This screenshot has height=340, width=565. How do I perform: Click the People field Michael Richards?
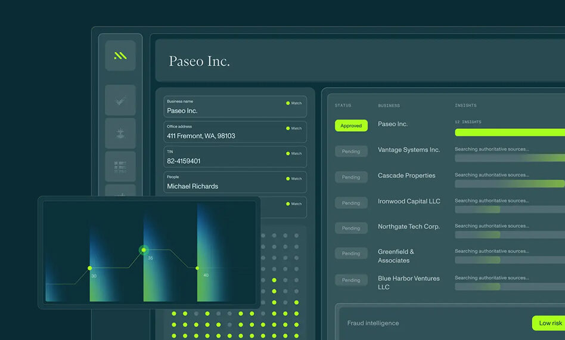coord(235,182)
